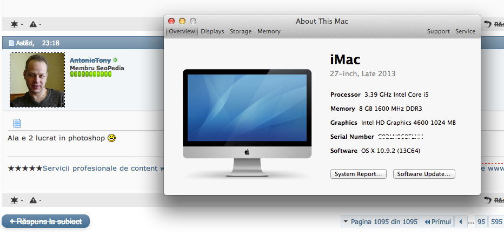Click the star icon below the post
Screen dimensions: 504x236
(14, 200)
